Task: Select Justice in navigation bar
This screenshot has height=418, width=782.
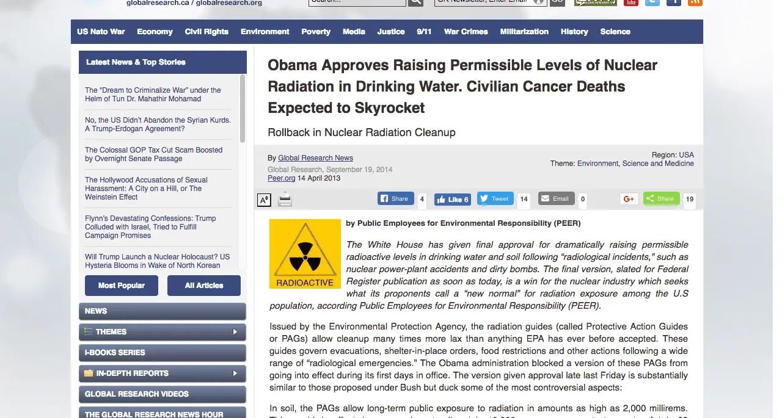Action: click(x=391, y=32)
